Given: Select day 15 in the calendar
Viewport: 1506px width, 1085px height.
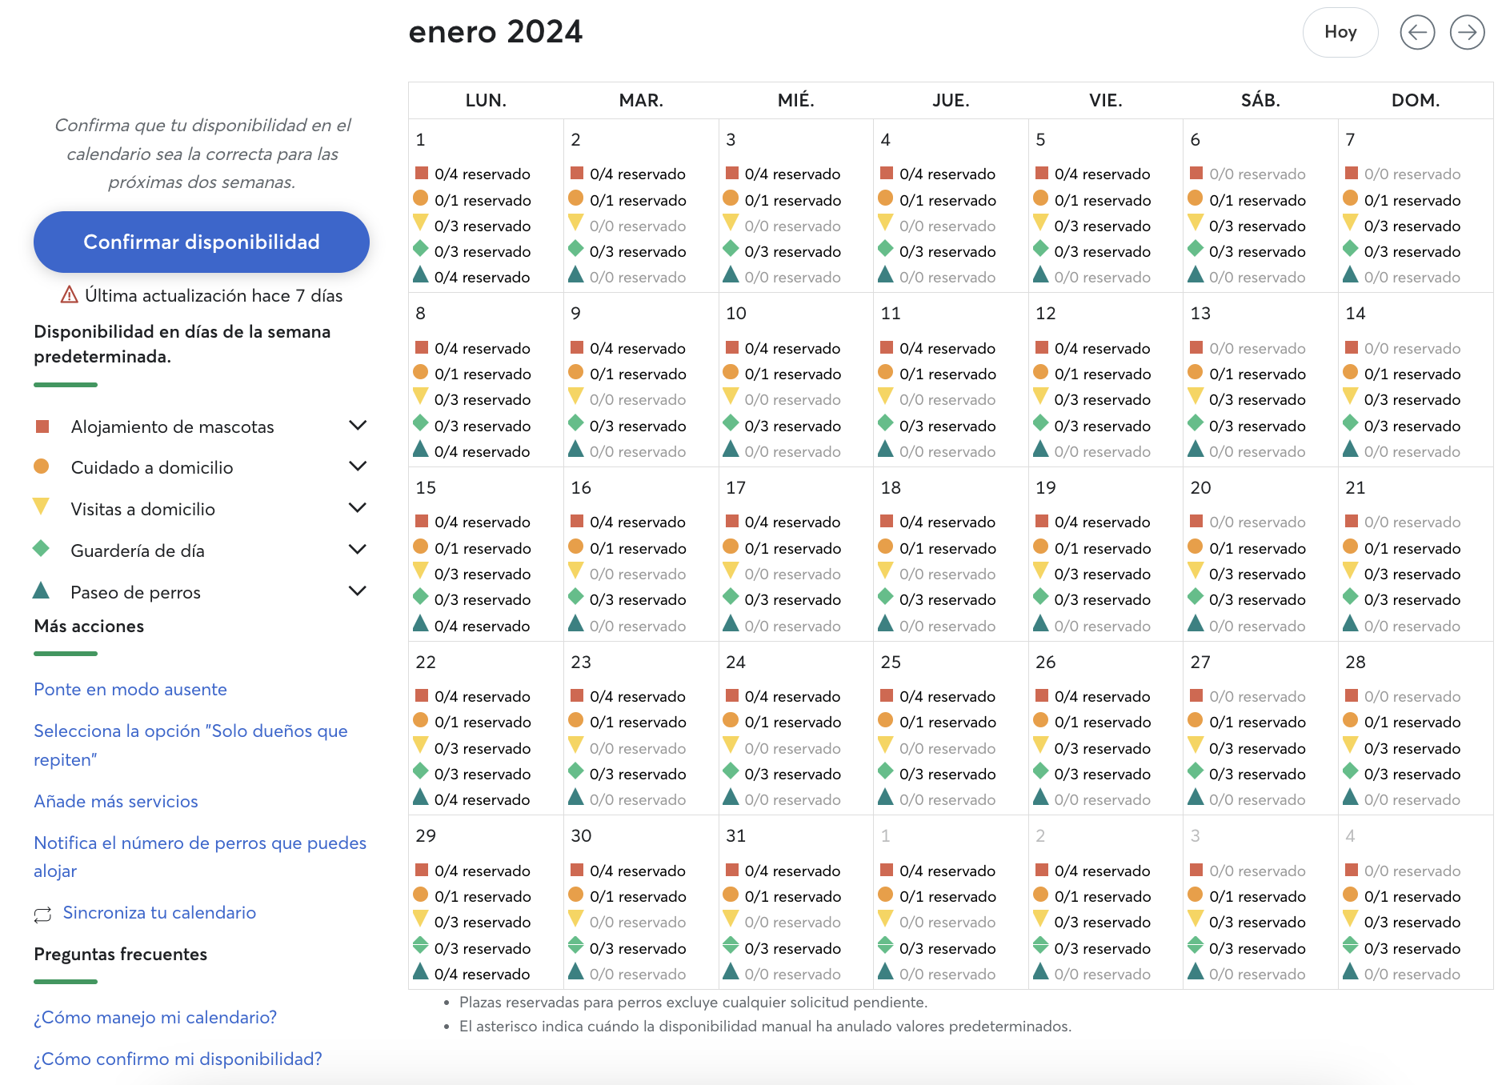Looking at the screenshot, I should [425, 487].
